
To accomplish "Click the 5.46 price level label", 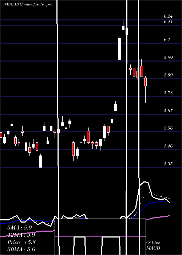I will click(168, 146).
